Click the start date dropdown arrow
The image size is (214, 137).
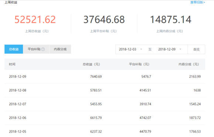click(x=141, y=49)
